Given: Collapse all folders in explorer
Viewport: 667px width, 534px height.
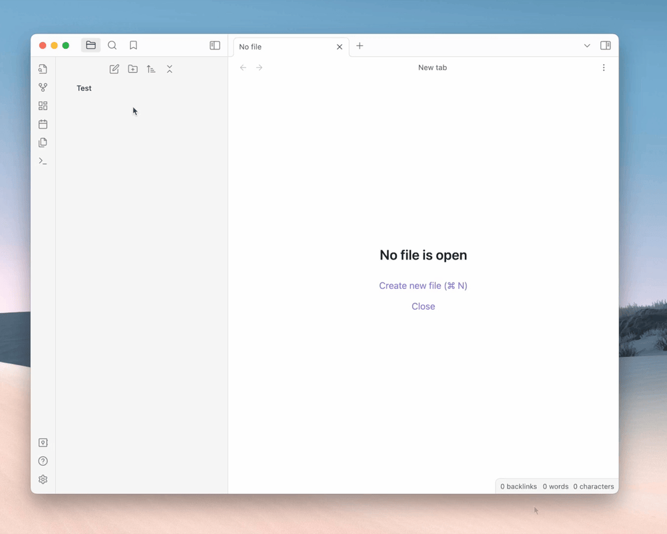Looking at the screenshot, I should [x=169, y=69].
